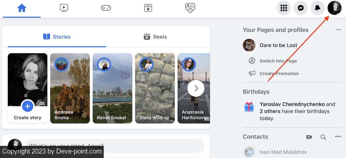Click Create Promotion
The height and width of the screenshot is (158, 346).
(x=279, y=73)
